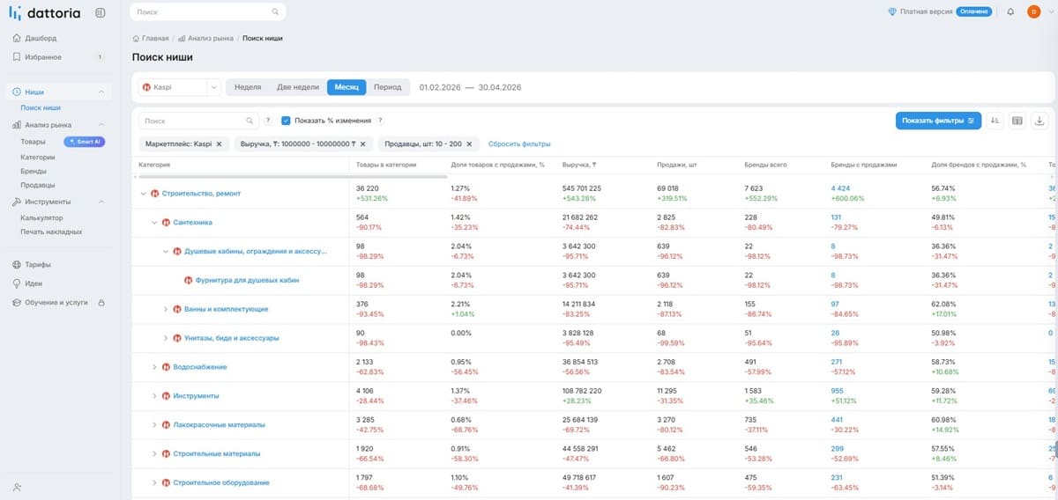Remove the Продавцы, шт: 10 - 200 filter
This screenshot has width=1058, height=500.
tap(469, 143)
